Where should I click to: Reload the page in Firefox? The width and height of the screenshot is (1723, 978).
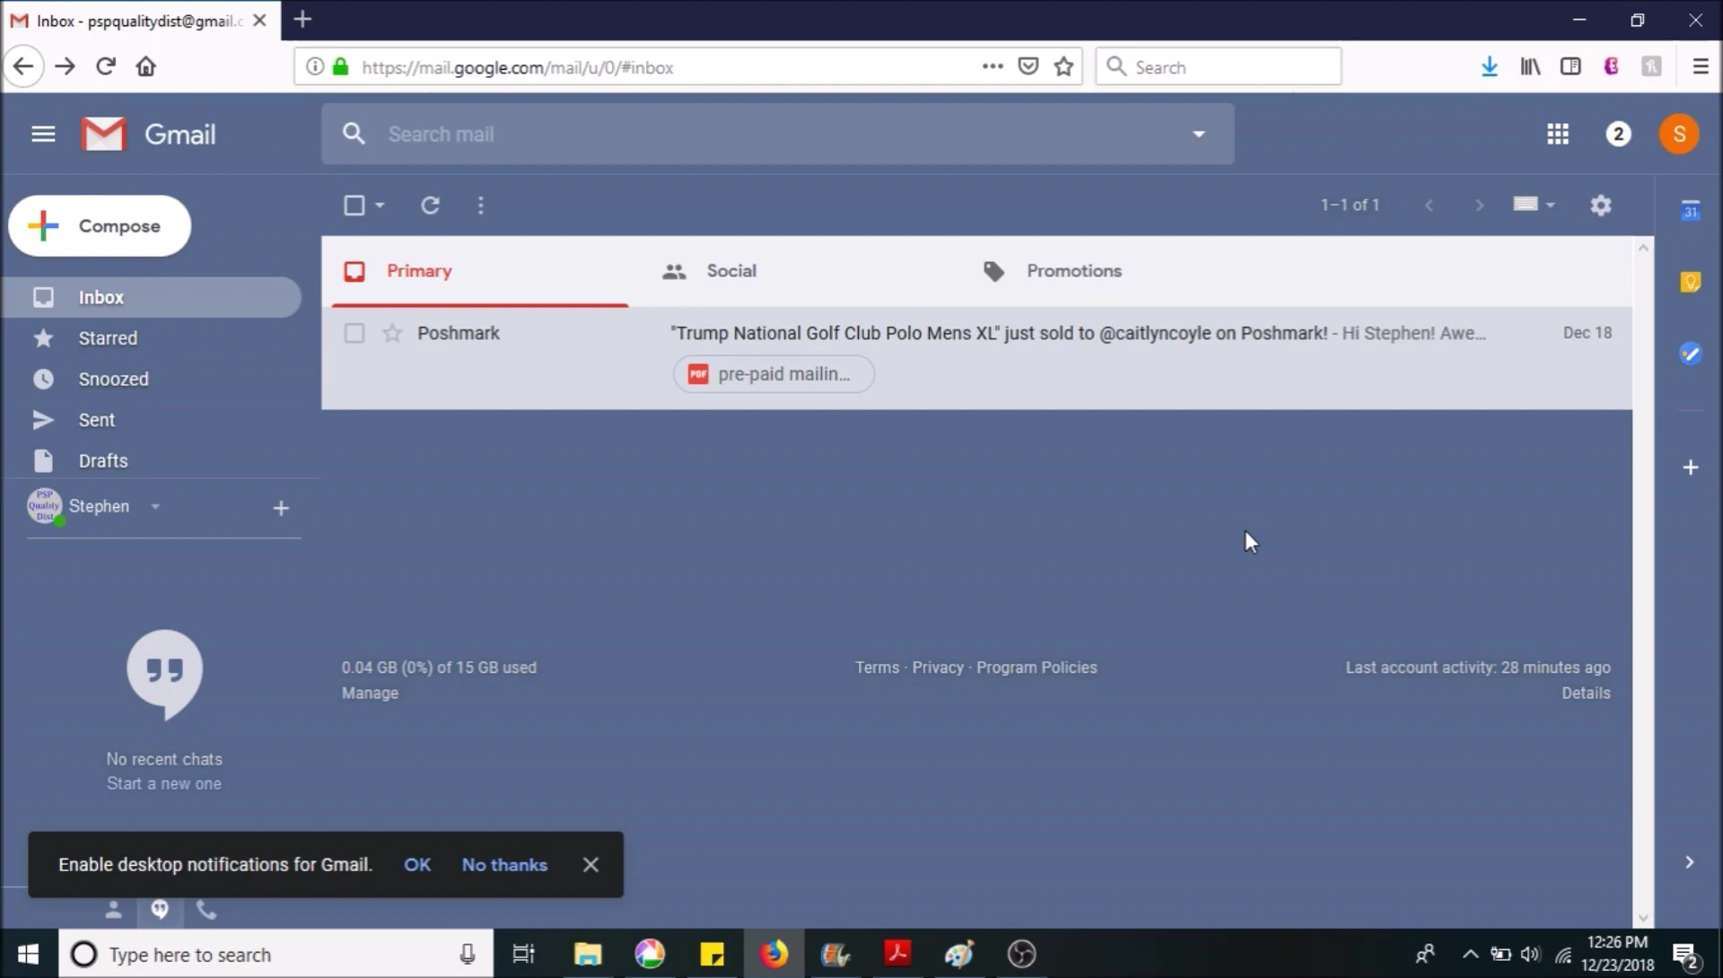105,66
